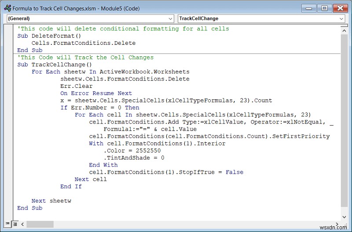
Task: Click the margin indicator bar beside 'Sub TrackCellChange()'
Action: (8, 65)
